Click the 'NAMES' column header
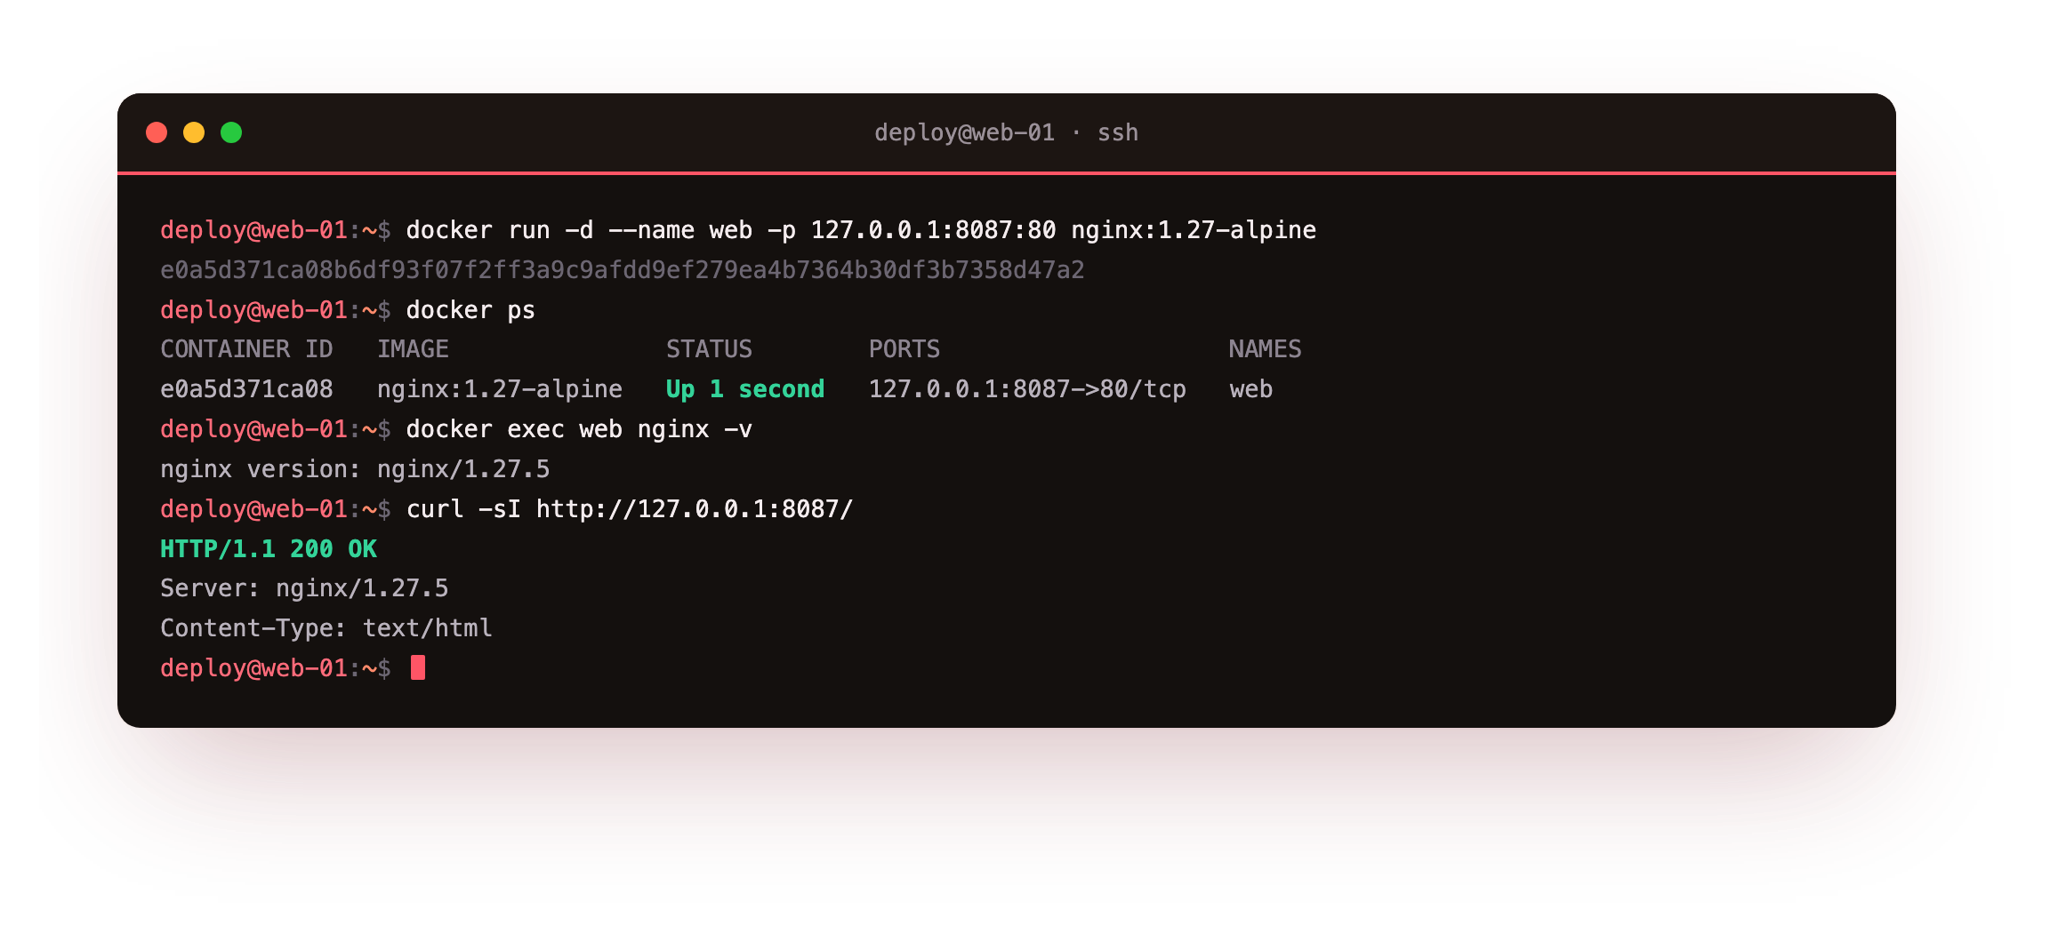This screenshot has width=2050, height=942. click(1265, 349)
